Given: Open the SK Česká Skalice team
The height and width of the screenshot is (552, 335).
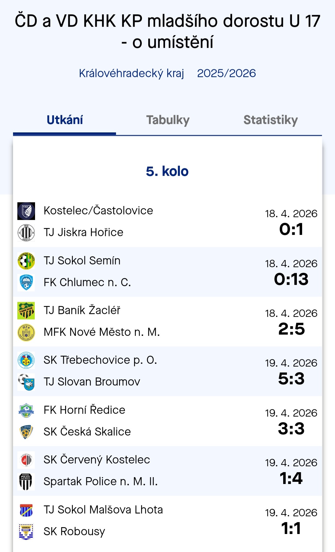Looking at the screenshot, I should (87, 432).
